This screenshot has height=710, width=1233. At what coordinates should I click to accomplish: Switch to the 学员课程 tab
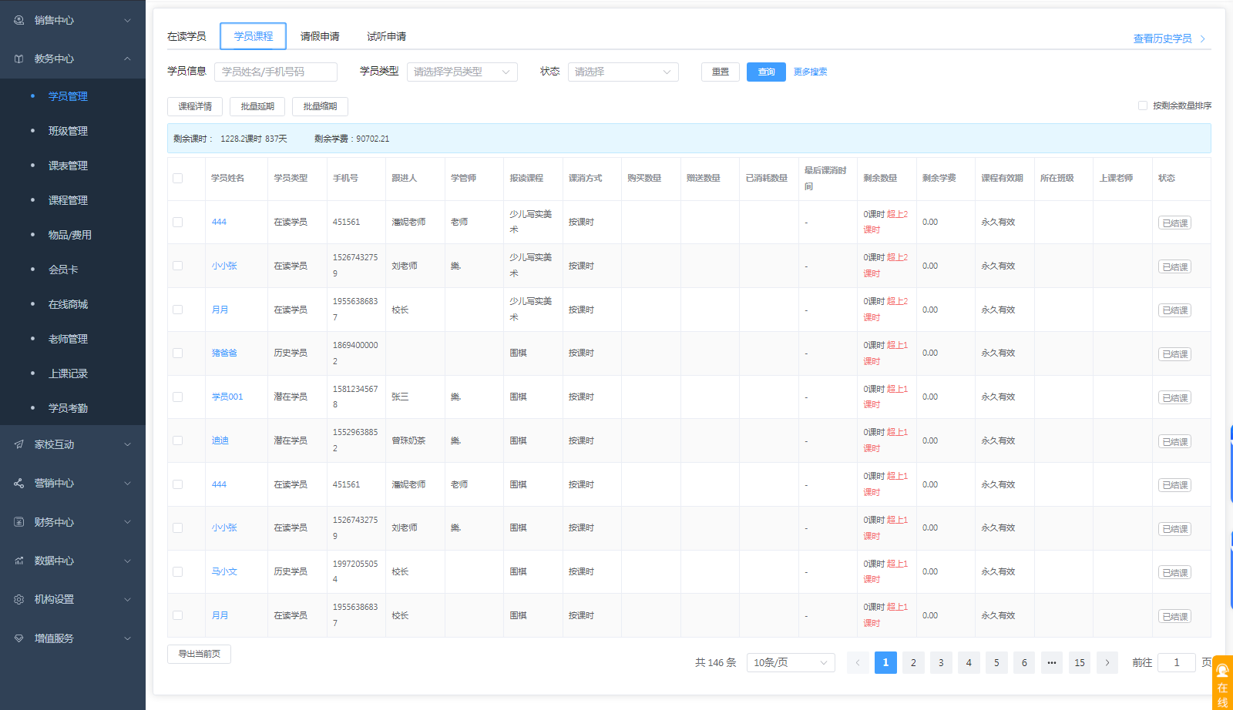[x=254, y=36]
